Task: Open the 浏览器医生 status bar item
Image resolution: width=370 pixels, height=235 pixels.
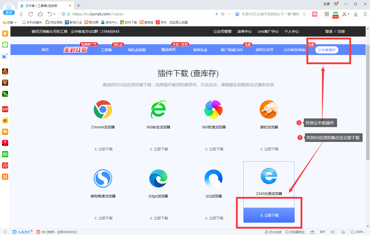Action: (295, 232)
